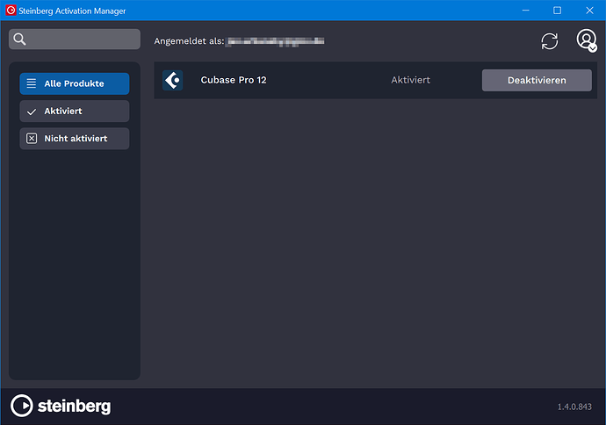This screenshot has height=425, width=606.
Task: Close the Activation Manager window
Action: [589, 11]
